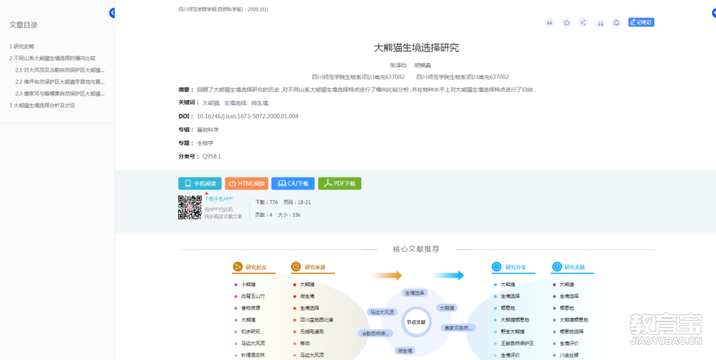Click the 生物学 value in 专题 row
The height and width of the screenshot is (360, 716).
(205, 143)
